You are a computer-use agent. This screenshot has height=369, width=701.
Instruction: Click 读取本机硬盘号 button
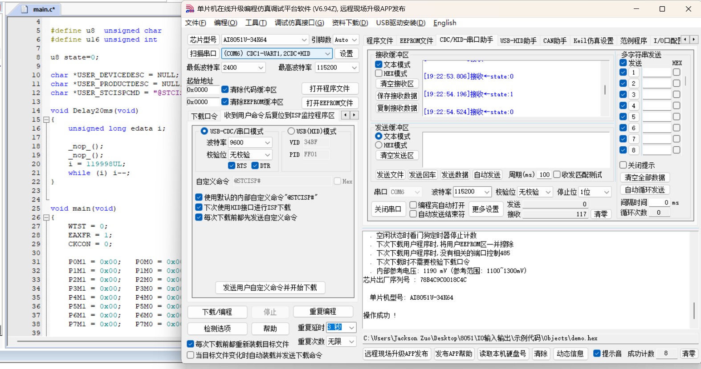pos(503,353)
